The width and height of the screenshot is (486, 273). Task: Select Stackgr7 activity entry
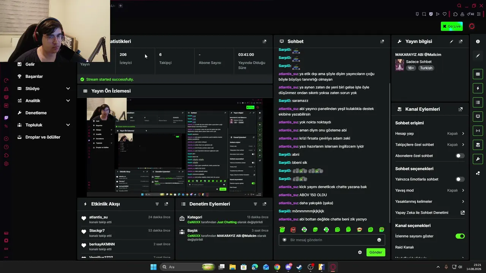click(x=126, y=232)
